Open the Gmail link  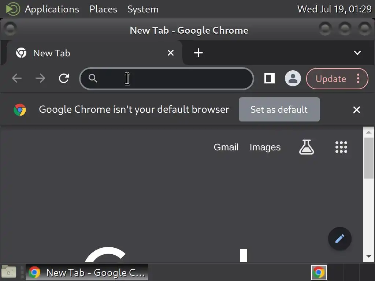(226, 147)
